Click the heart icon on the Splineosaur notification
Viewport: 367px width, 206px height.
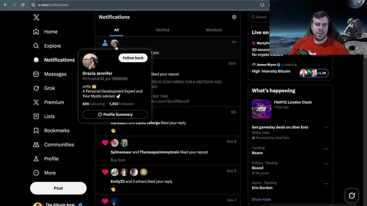click(105, 142)
